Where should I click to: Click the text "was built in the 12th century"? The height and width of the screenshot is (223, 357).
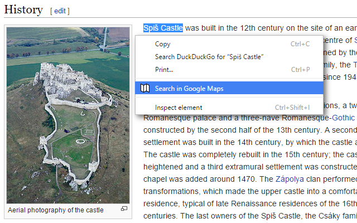[x=234, y=28]
